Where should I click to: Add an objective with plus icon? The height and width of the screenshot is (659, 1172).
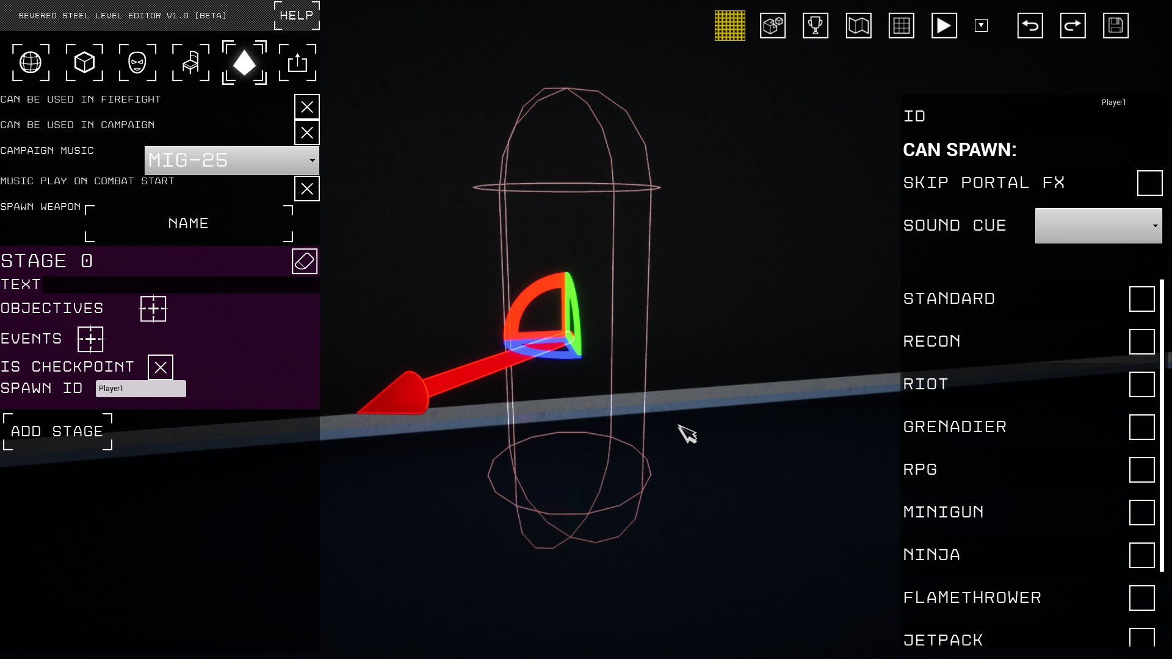point(153,309)
